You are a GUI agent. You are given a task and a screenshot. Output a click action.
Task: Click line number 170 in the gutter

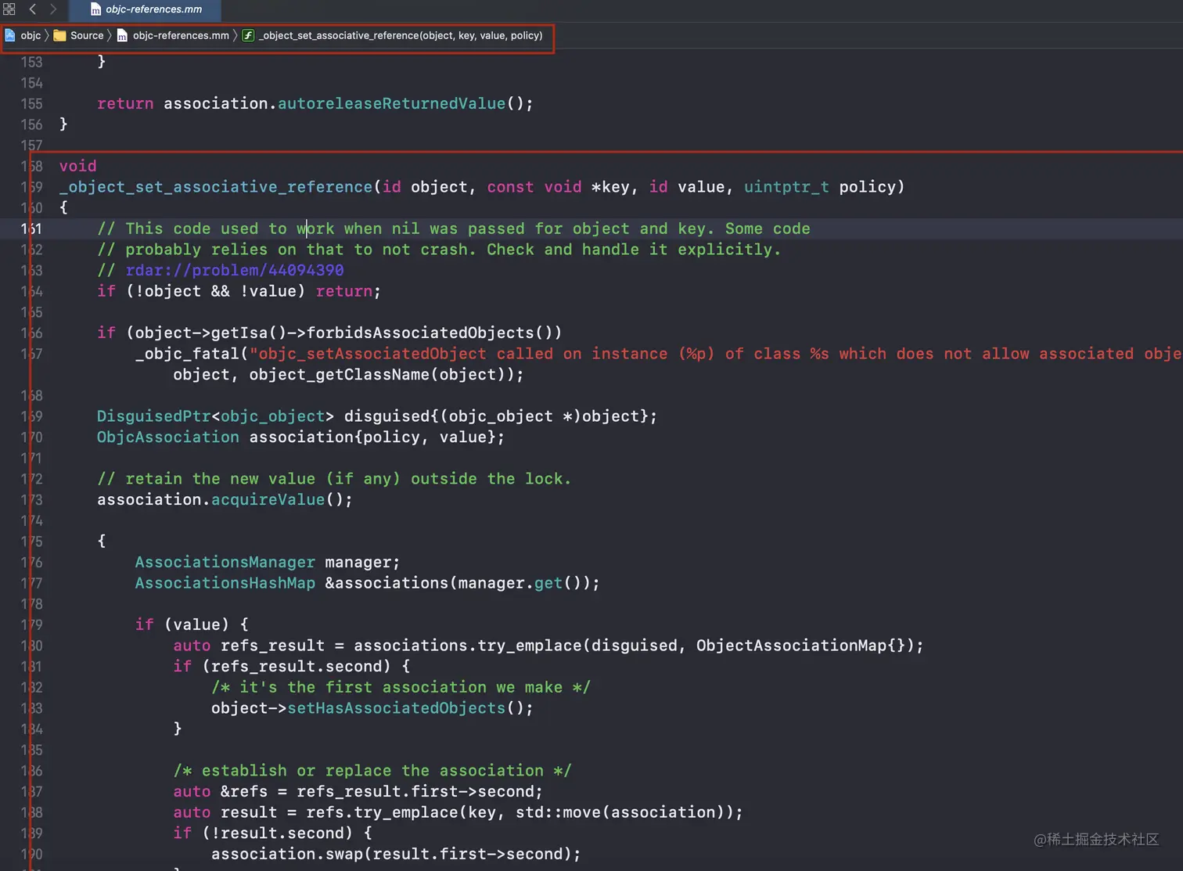point(31,437)
